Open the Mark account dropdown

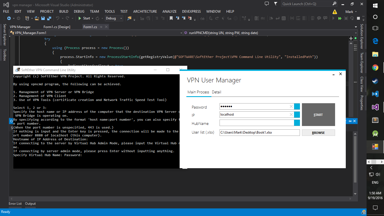(x=351, y=12)
